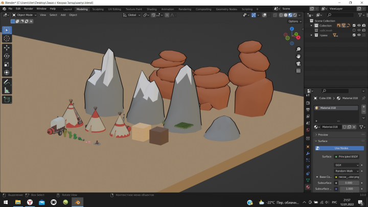Select the Move tool in toolbar

(x=7, y=48)
